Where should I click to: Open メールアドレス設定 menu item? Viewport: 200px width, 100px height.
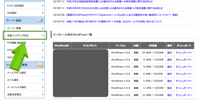point(24,73)
